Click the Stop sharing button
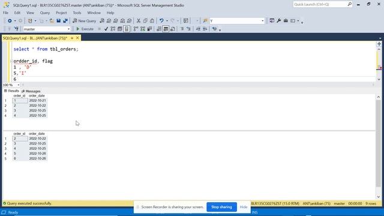 [221, 207]
